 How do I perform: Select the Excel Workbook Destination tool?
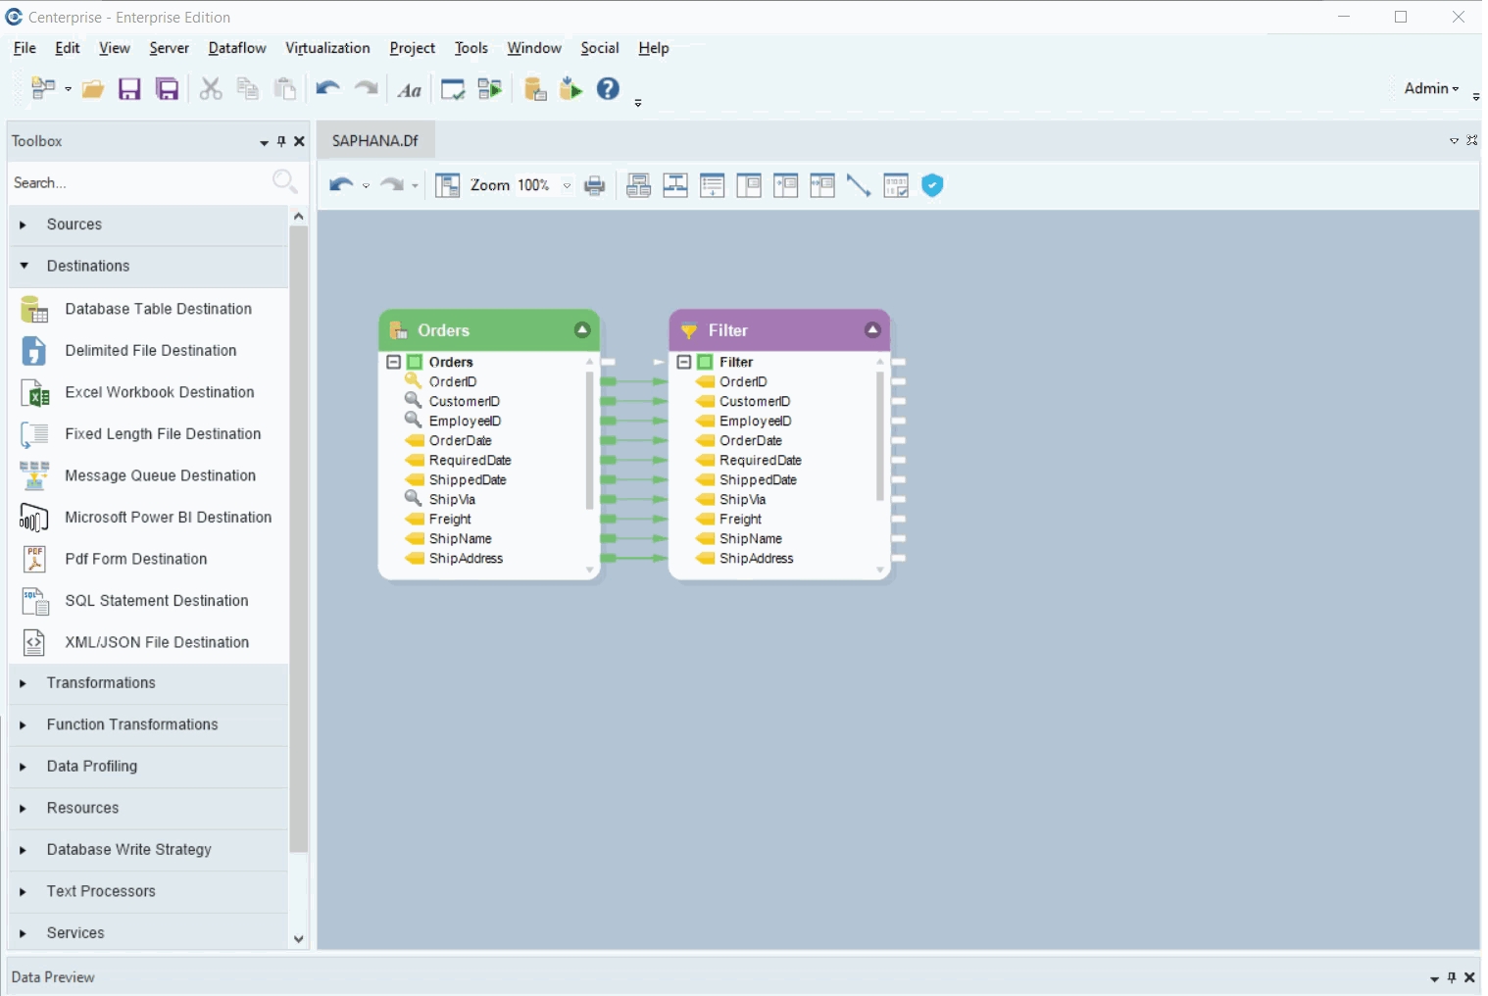pyautogui.click(x=159, y=392)
